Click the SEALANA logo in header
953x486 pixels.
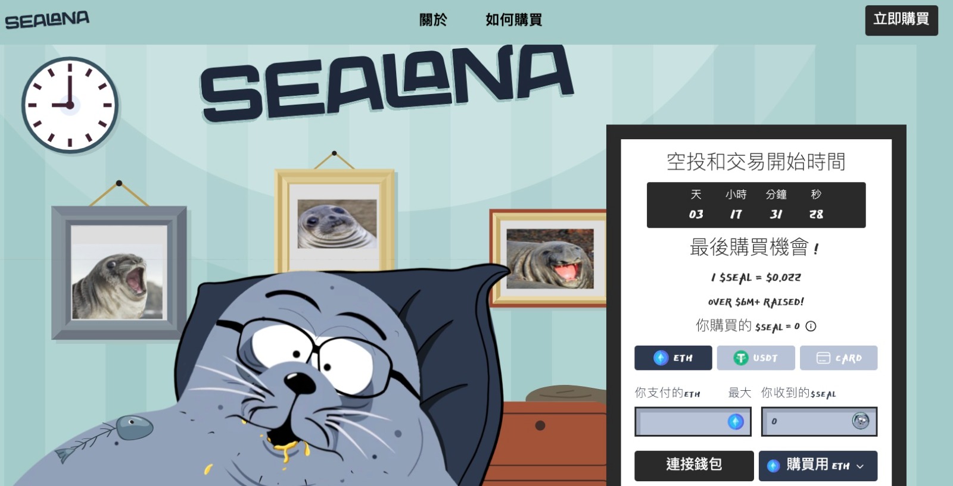coord(47,20)
